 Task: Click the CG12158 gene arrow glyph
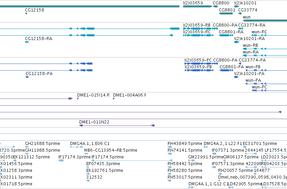(x=26, y=13)
